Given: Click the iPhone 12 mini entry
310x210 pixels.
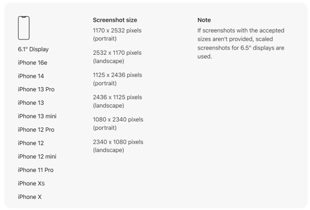Looking at the screenshot, I should (37, 156).
